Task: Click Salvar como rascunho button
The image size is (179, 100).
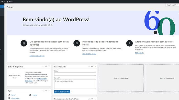Action: coord(62,92)
